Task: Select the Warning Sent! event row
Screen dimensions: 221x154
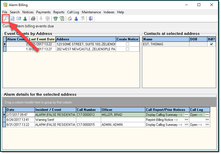Action: pos(55,120)
